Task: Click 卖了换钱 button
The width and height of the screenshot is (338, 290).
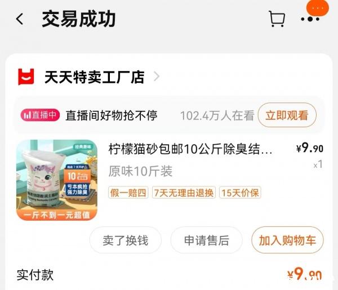Action: coord(126,240)
